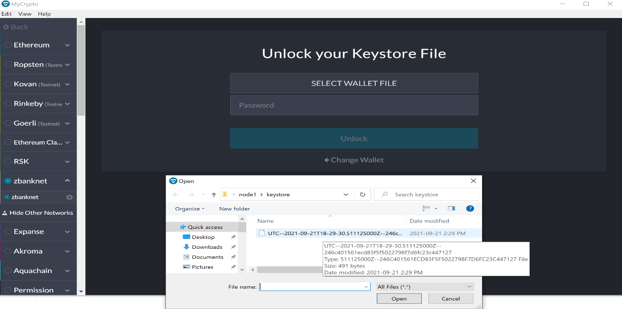Image resolution: width=622 pixels, height=309 pixels.
Task: Click the preview pane icon in dialog toolbar
Action: click(x=451, y=208)
